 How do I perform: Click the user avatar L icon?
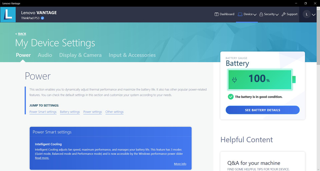(x=306, y=14)
